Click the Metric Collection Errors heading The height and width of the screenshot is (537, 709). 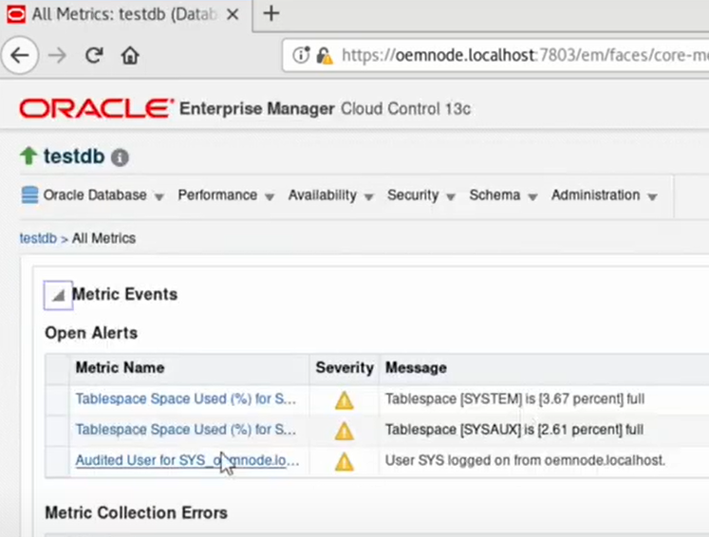click(136, 513)
